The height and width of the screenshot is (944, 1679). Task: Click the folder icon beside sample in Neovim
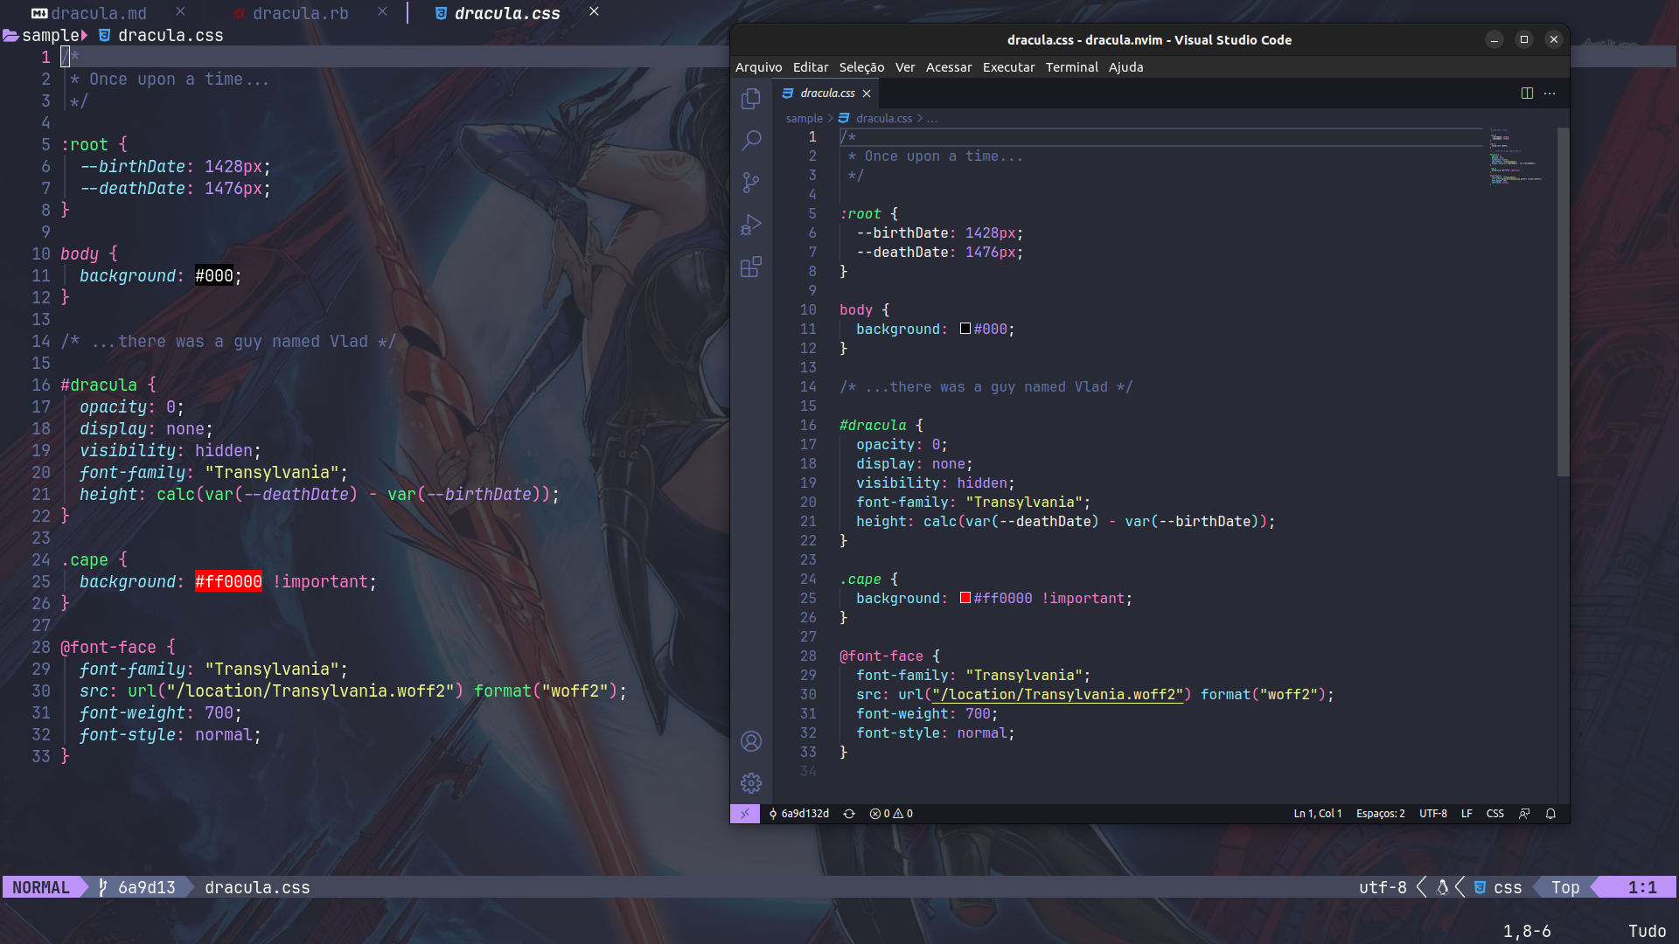click(10, 36)
